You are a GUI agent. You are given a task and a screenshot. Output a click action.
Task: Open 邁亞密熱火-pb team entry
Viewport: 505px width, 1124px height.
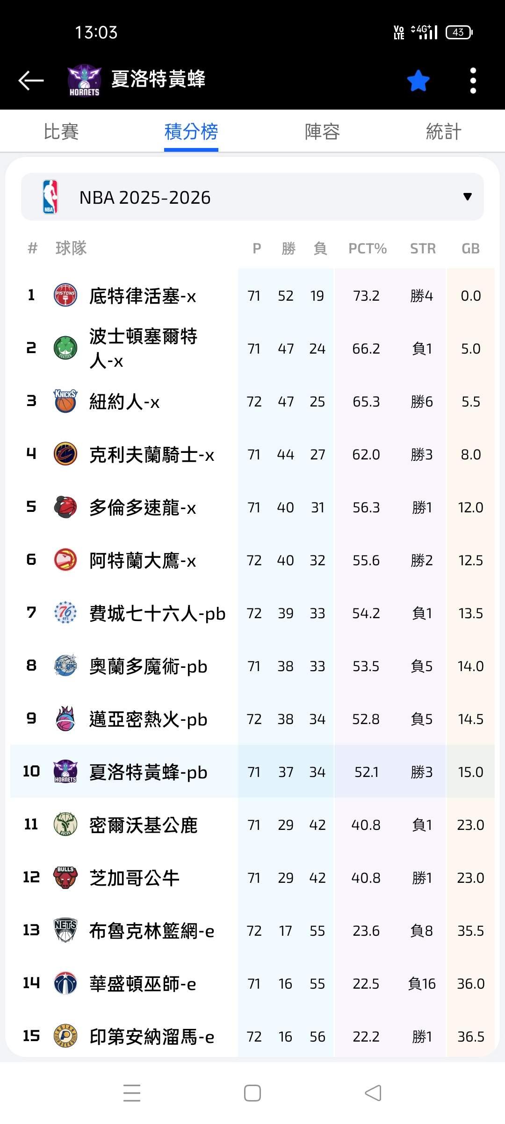(148, 719)
